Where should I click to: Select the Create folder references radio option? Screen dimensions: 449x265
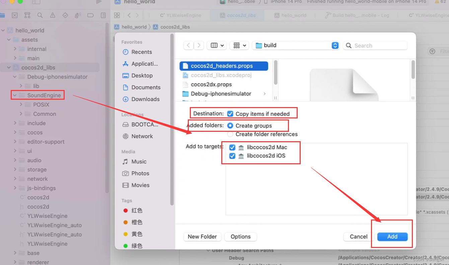230,134
